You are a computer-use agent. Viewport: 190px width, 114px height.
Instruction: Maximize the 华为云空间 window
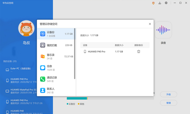(180, 3)
